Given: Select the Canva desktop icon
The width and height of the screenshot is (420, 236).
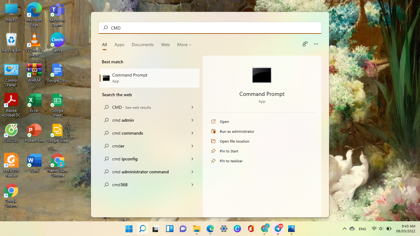Looking at the screenshot, I should point(57,43).
